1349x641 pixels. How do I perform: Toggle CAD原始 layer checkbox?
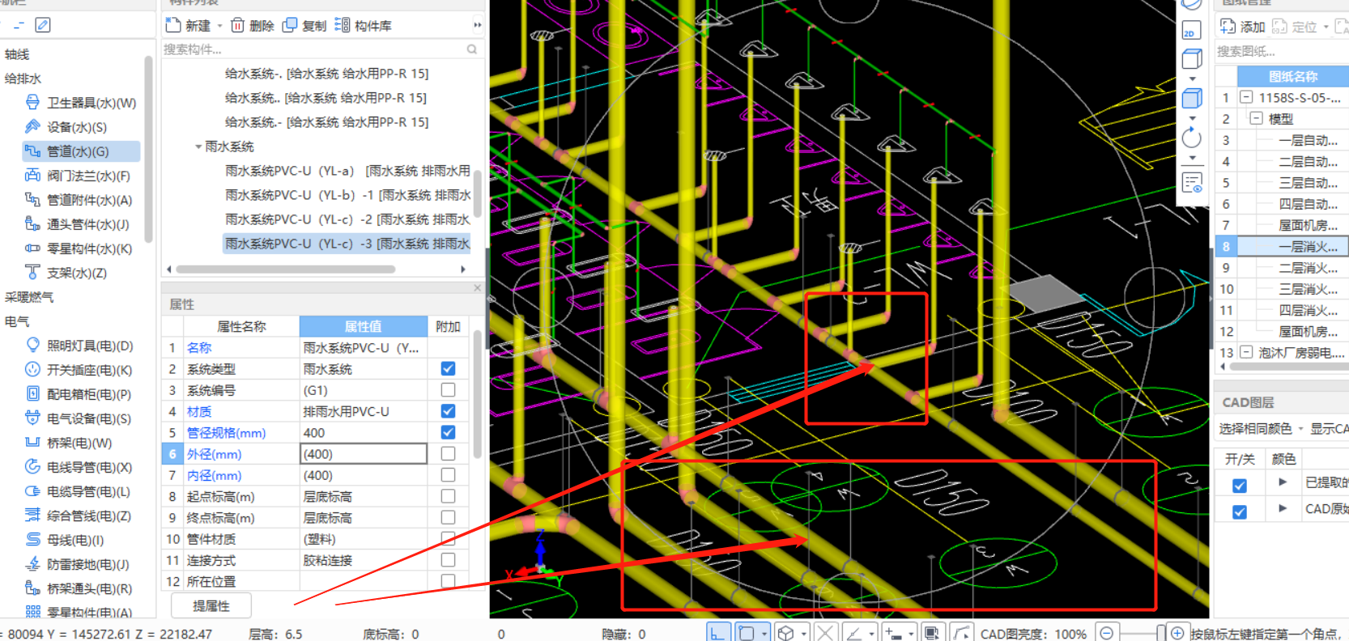(1240, 512)
